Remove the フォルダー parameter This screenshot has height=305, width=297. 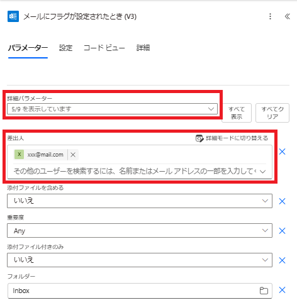(x=282, y=290)
